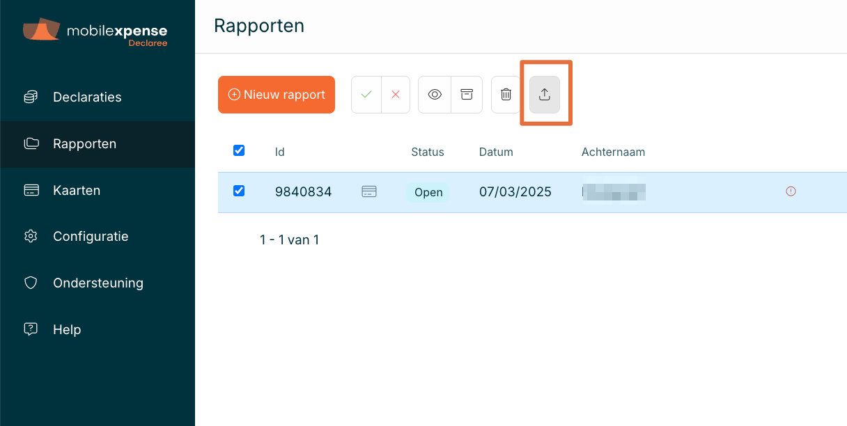The image size is (847, 426).
Task: Open the Help sidebar item
Action: tap(67, 330)
